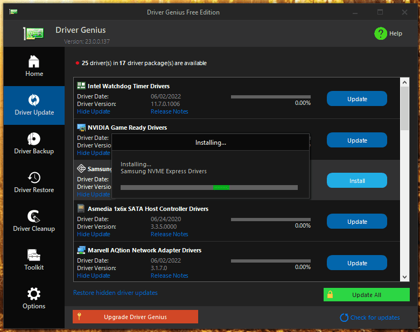Click the Intel Watchdog Timer device icon
The image size is (420, 332).
81,86
